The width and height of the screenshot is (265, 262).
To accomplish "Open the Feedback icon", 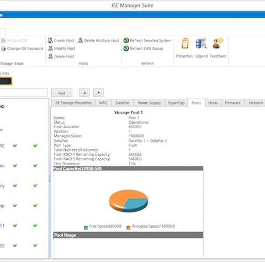I will tap(218, 43).
